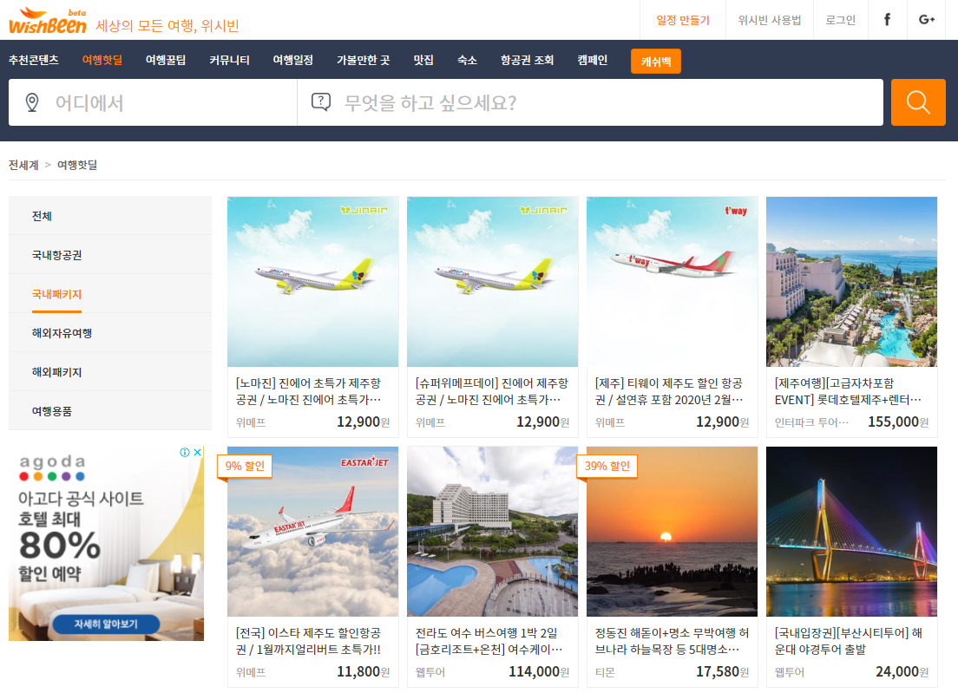Click the 티몬 seller label

[605, 672]
